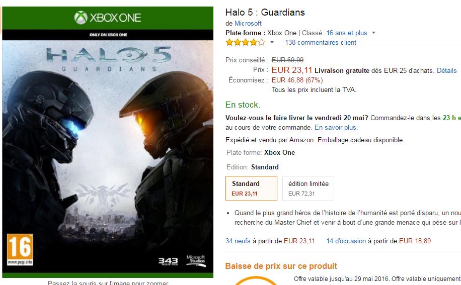Click the Xbox logo on the cover
Screen dimensions: 461x285
click(x=81, y=18)
